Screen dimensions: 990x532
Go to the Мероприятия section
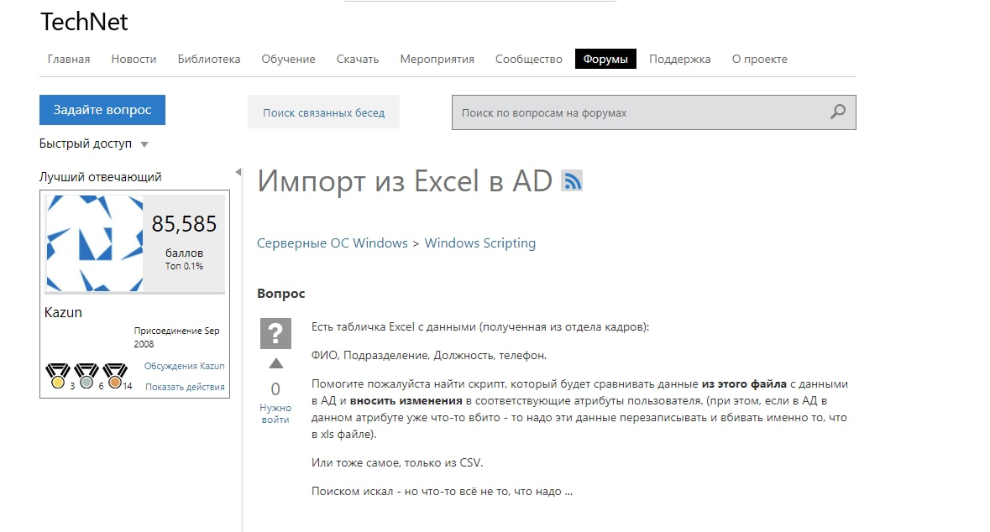click(437, 59)
